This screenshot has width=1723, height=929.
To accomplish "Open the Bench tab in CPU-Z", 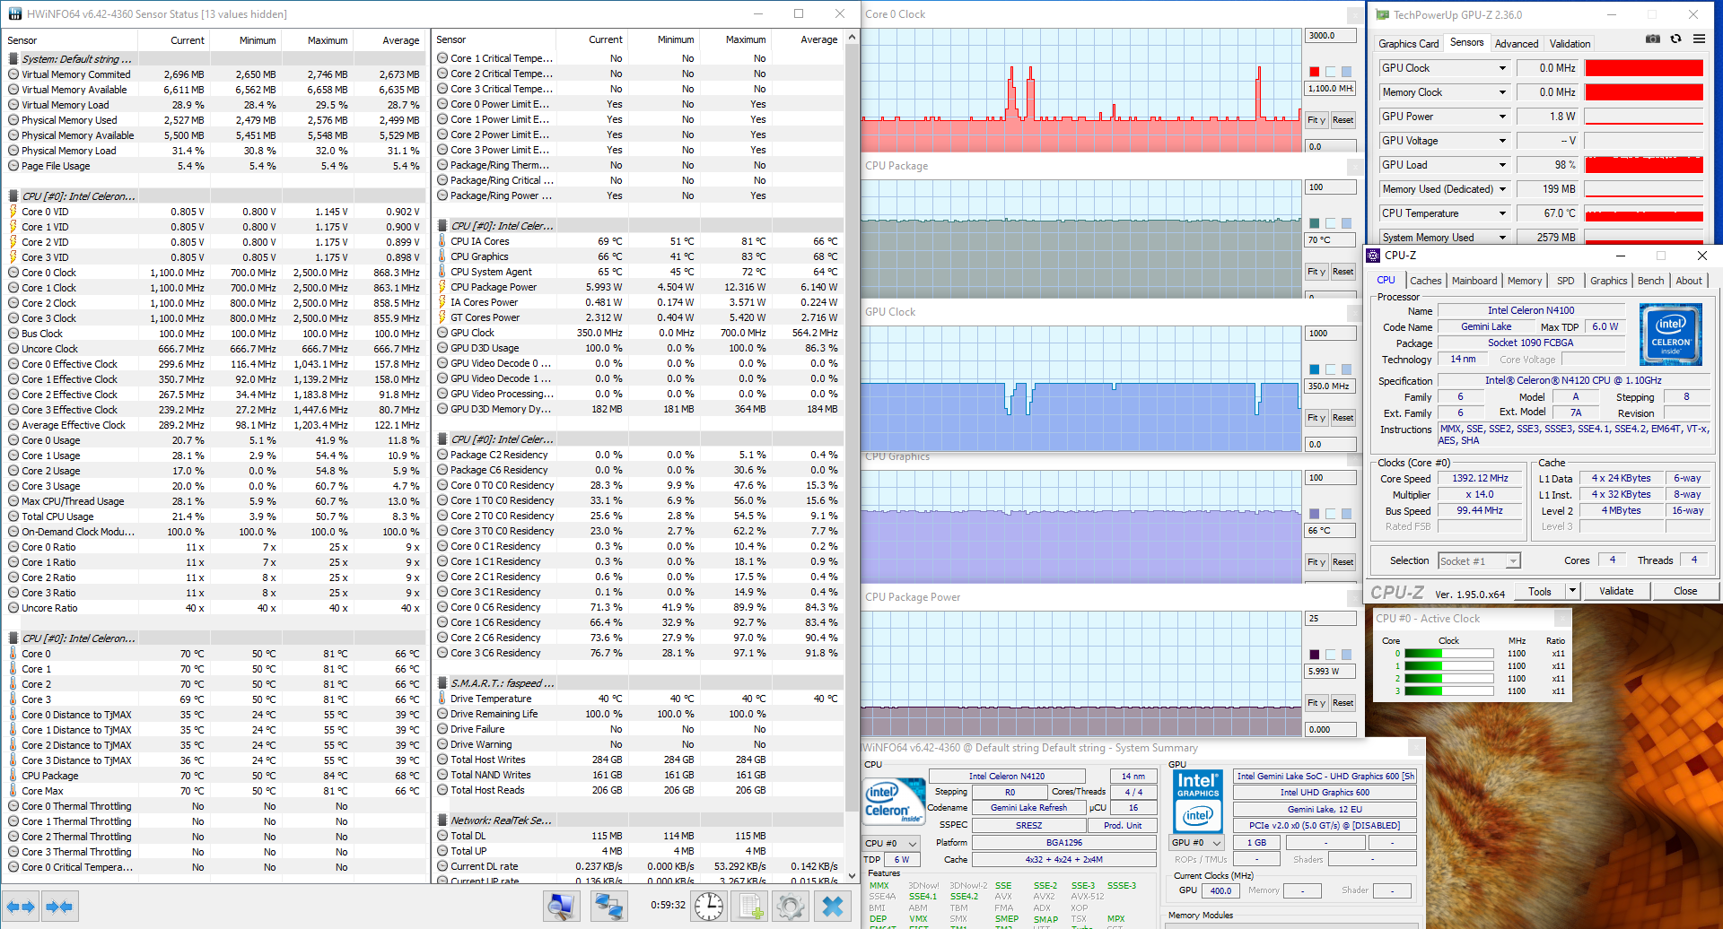I will pyautogui.click(x=1650, y=281).
